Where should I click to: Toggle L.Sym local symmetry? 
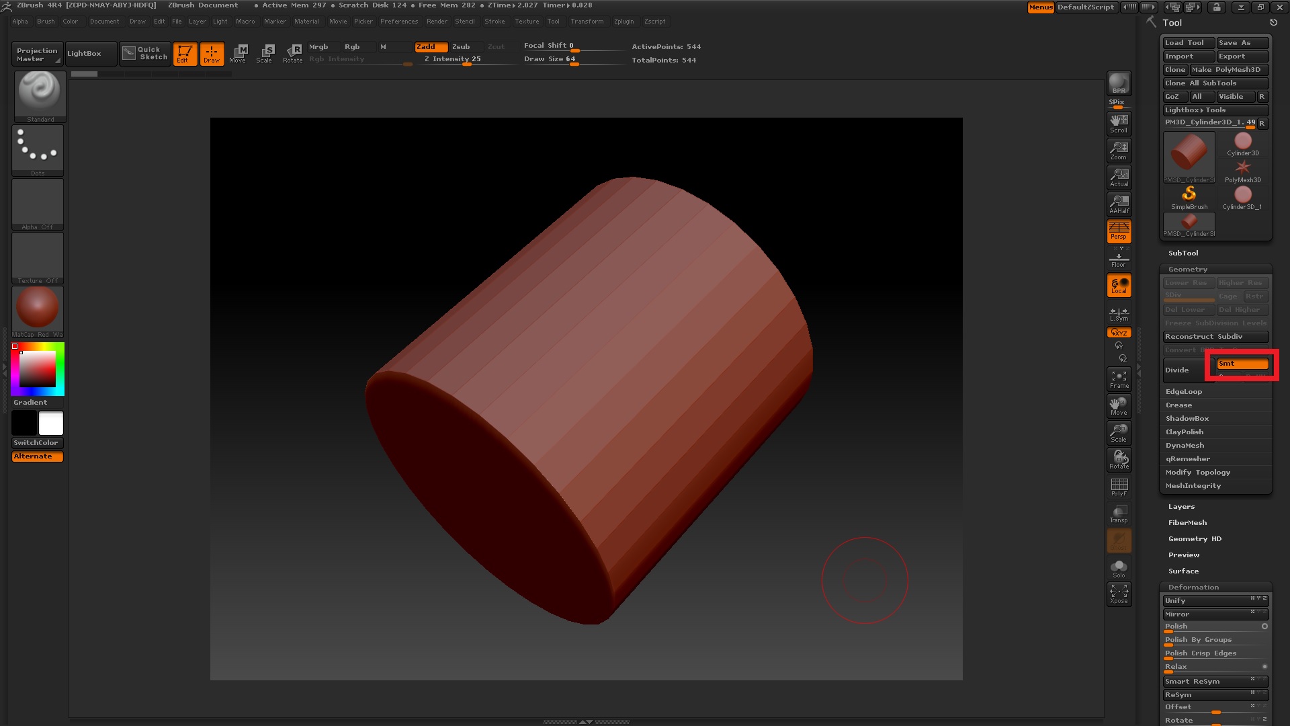pos(1119,314)
